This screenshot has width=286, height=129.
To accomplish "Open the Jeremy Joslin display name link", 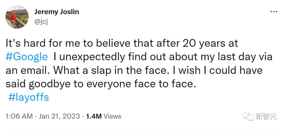I will click(x=57, y=12).
